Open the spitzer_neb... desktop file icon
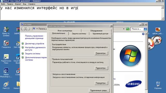The image size is (166, 93). click(x=158, y=31)
